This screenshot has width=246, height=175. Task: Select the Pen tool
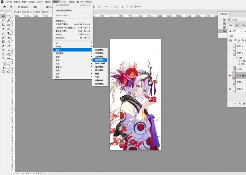click(9, 46)
